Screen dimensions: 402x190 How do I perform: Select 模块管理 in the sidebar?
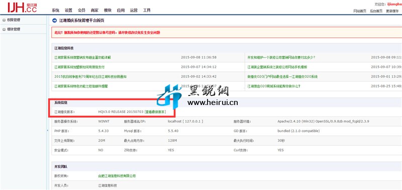click(14, 29)
